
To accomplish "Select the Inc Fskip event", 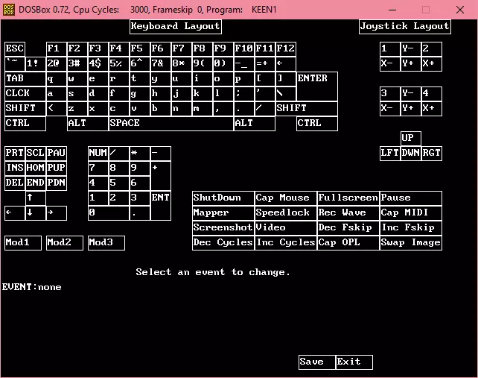I will point(411,228).
